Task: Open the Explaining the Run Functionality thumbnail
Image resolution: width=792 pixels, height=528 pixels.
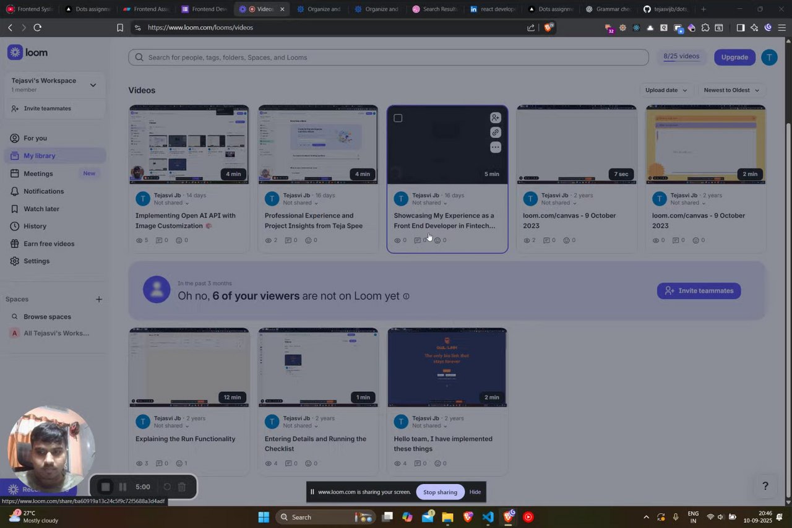Action: pos(189,368)
